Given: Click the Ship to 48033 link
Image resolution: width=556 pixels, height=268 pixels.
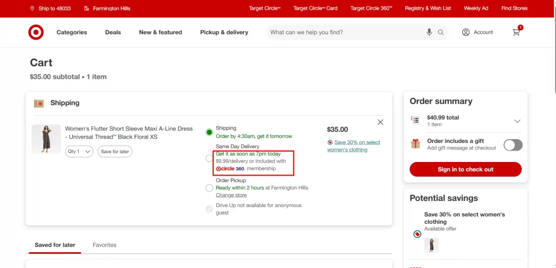Looking at the screenshot, I should (x=55, y=8).
